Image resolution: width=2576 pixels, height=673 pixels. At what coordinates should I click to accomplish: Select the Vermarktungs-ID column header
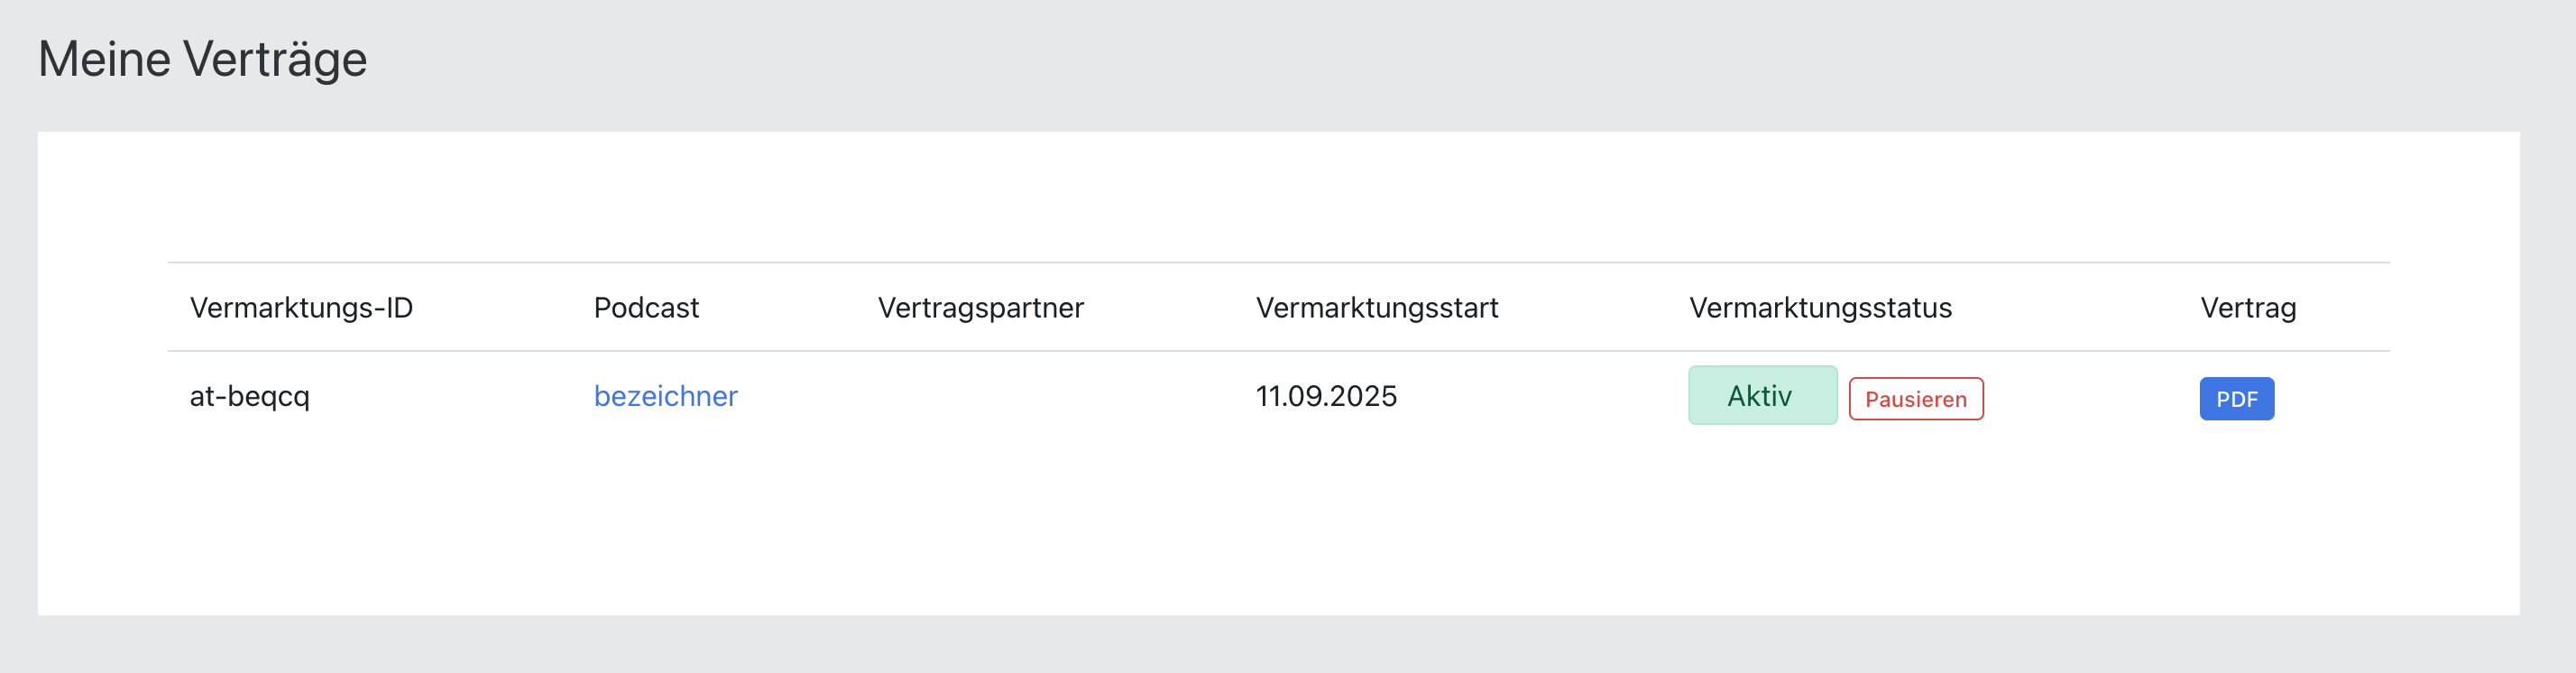301,307
